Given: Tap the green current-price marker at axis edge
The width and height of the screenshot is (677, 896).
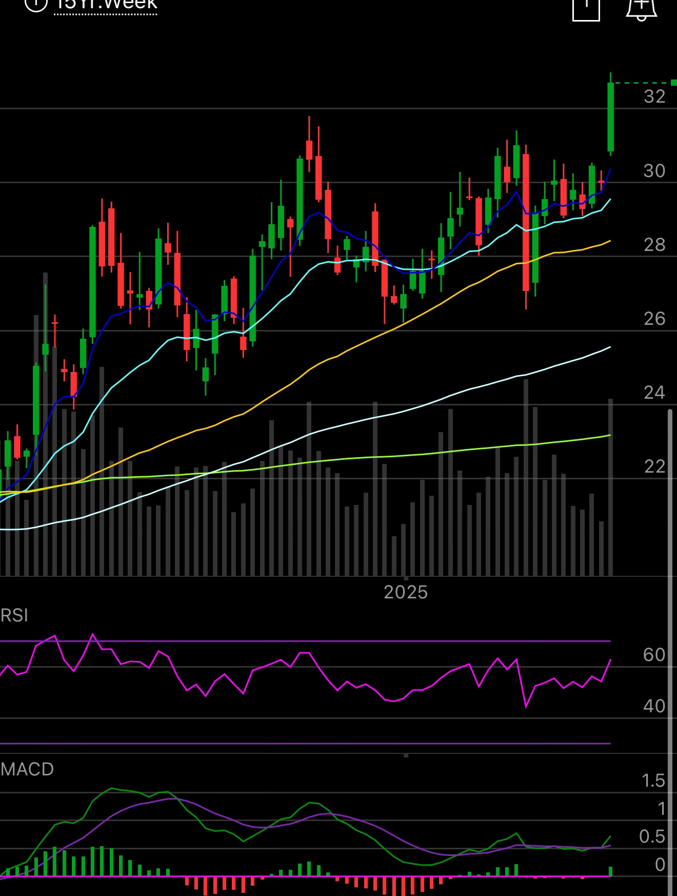Looking at the screenshot, I should click(674, 83).
